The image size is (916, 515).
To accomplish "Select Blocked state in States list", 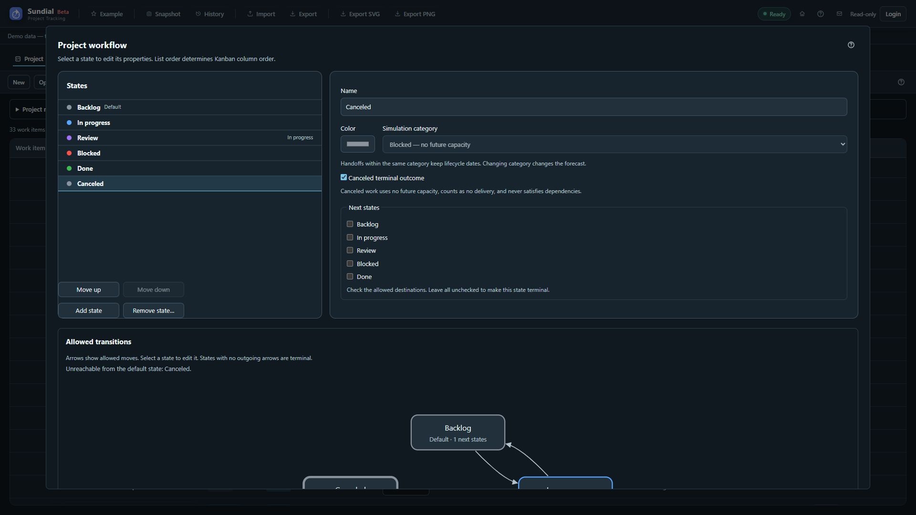I will tap(189, 153).
